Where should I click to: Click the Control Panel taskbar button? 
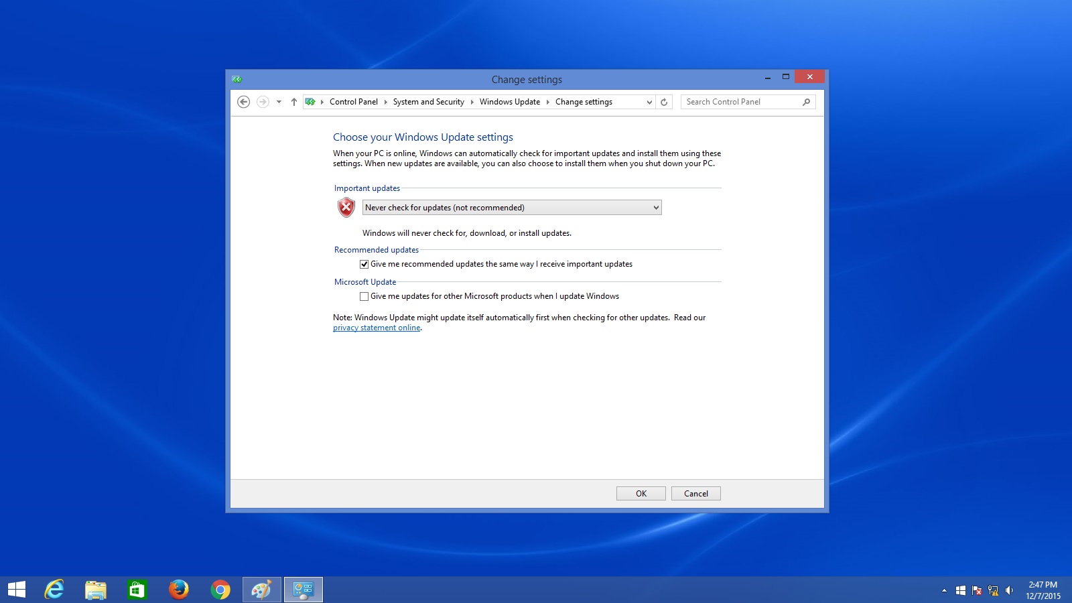304,590
